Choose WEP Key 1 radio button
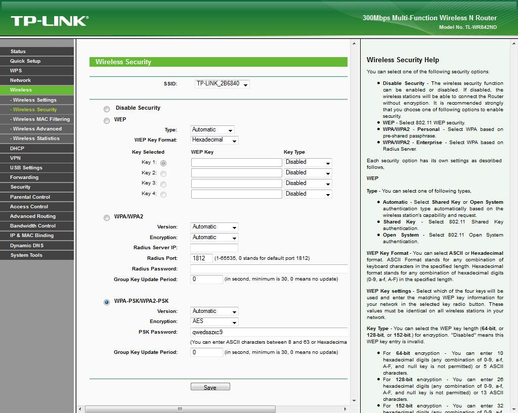518x413 pixels. [x=163, y=163]
